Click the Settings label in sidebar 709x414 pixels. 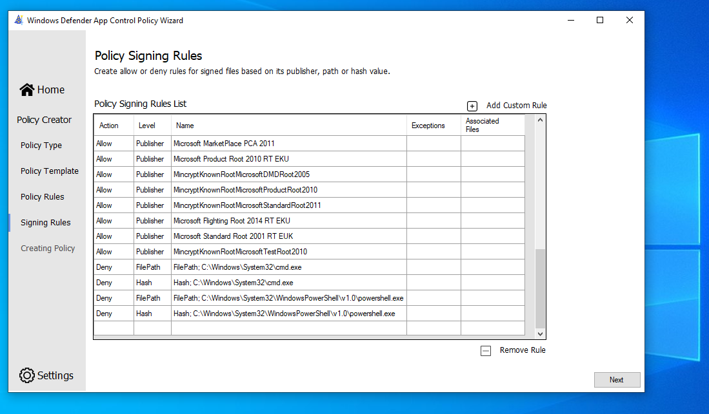[55, 375]
